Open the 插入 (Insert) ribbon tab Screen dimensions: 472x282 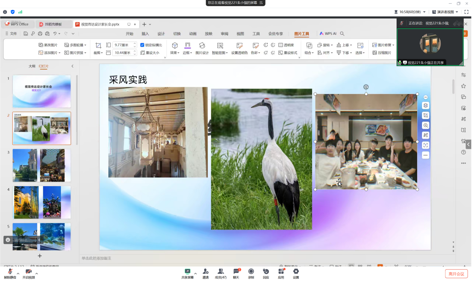tap(145, 34)
